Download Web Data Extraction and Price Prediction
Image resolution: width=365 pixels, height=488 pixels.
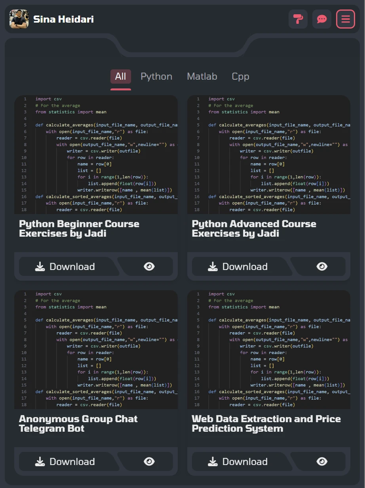[x=238, y=461]
